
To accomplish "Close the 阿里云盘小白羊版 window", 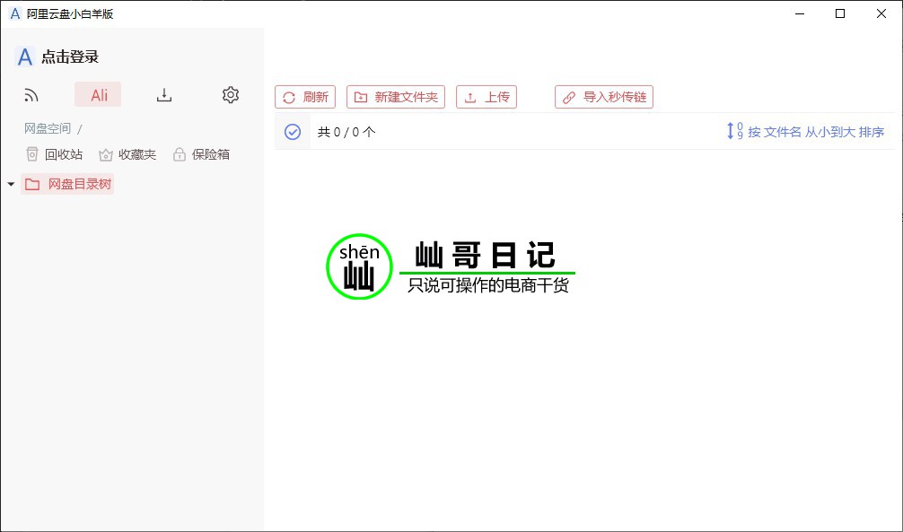I will pos(881,13).
